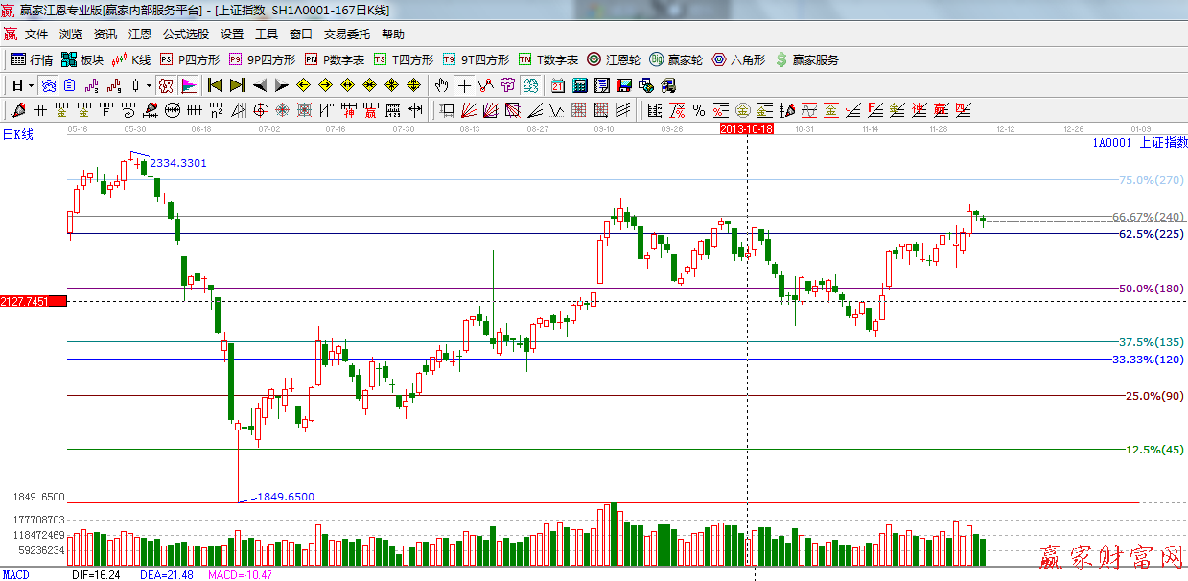Screen dimensions: 1188x581
Task: Toggle the crosshair cursor button
Action: 464,85
